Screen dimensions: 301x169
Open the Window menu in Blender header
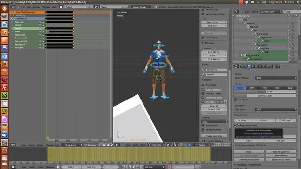(46, 7)
